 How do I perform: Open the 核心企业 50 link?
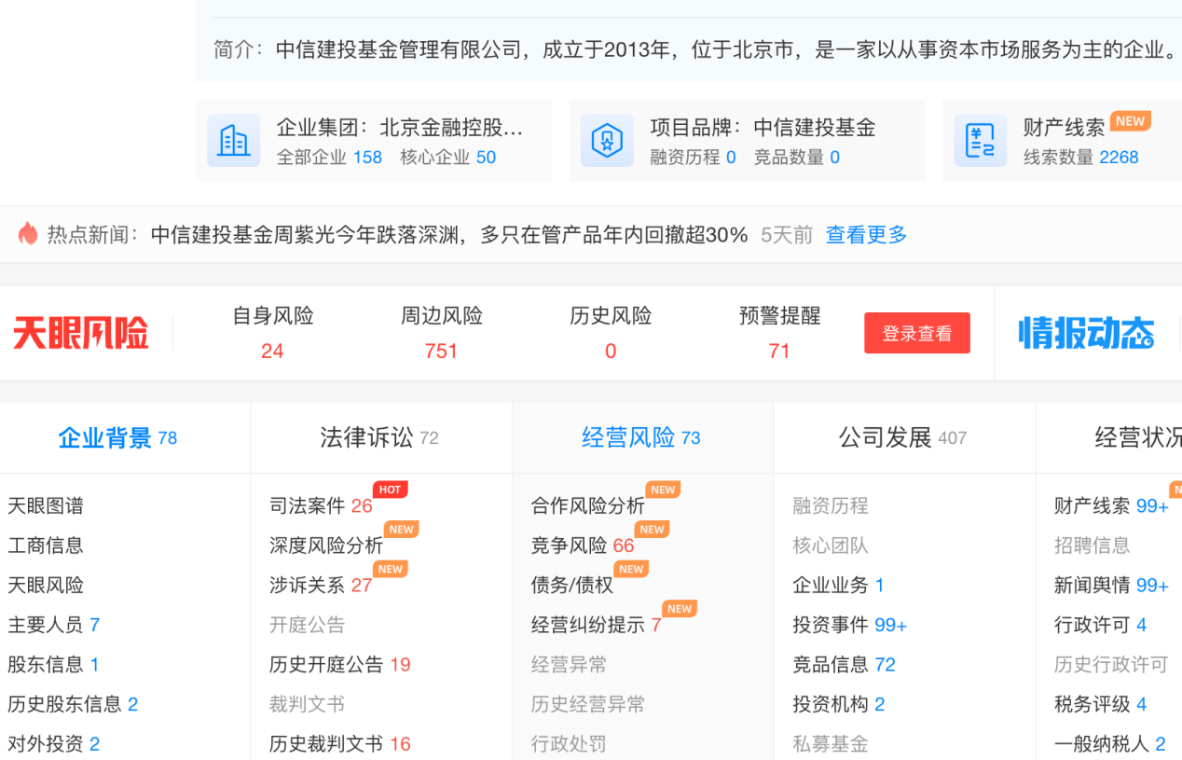pos(448,158)
